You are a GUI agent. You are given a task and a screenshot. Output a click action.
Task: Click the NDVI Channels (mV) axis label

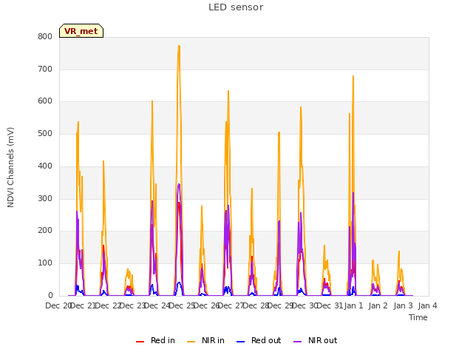(x=10, y=167)
